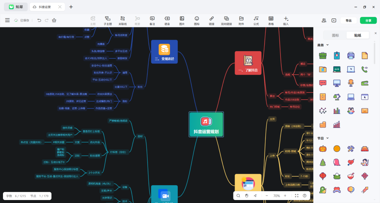This screenshot has height=203, width=380.
Task: Undo the last action
Action: (39, 20)
